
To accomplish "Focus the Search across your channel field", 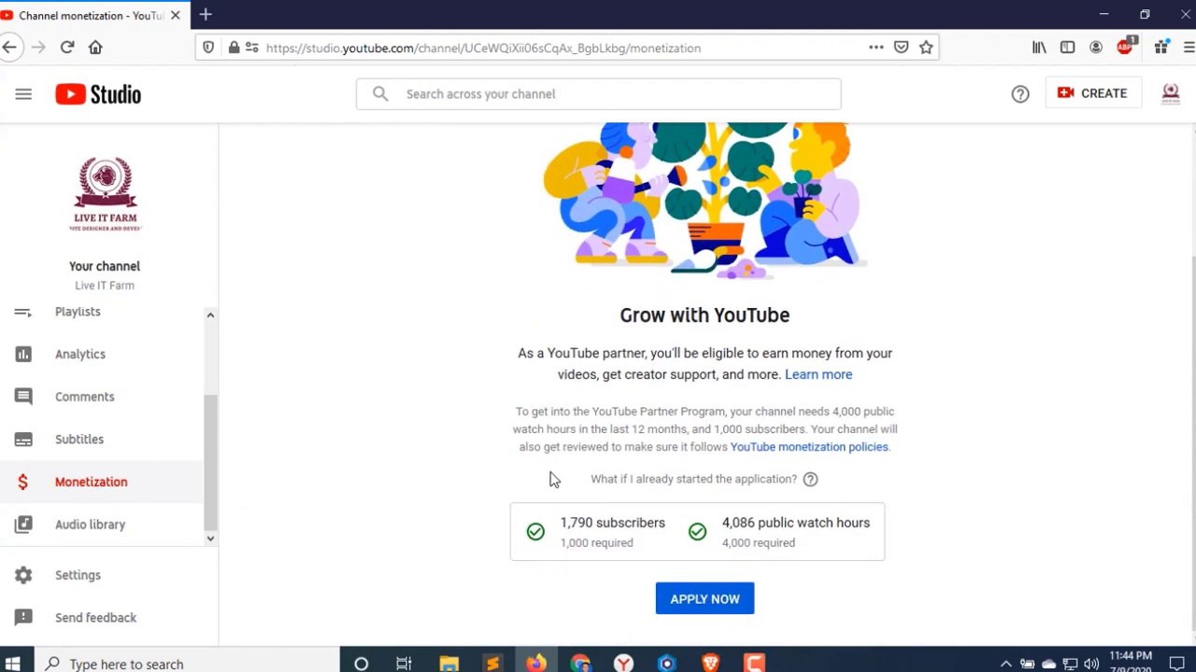I will 598,94.
